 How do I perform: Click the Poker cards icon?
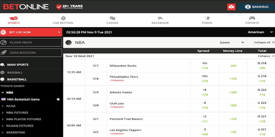(207, 18)
